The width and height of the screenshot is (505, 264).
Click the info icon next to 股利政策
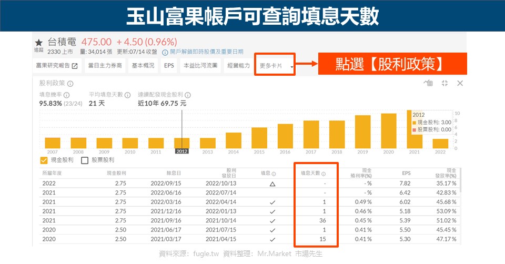pos(70,84)
